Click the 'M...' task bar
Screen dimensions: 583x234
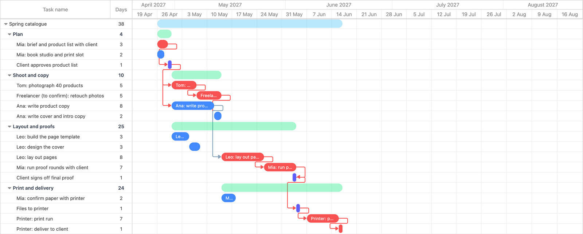228,198
